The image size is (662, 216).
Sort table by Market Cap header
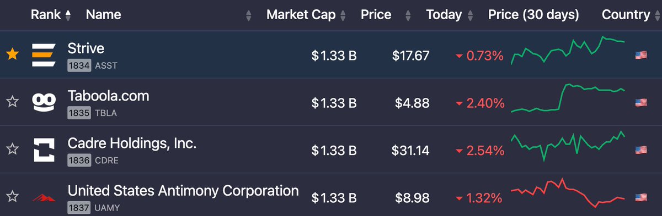306,15
